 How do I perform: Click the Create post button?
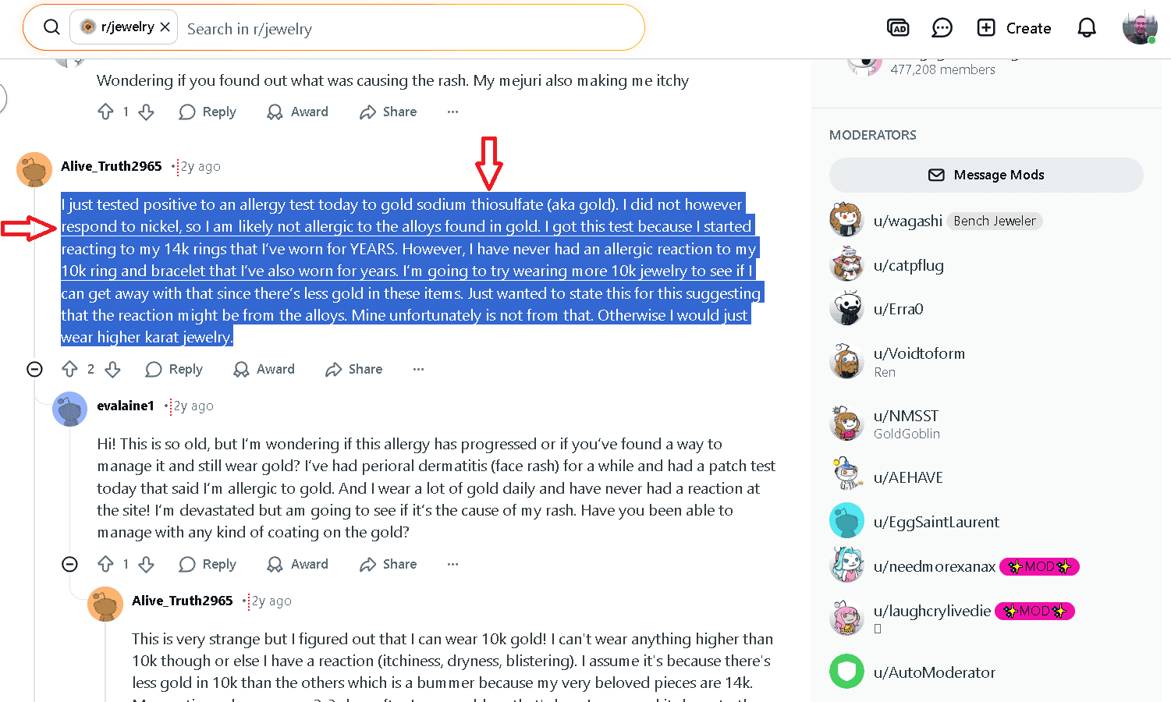(1014, 28)
